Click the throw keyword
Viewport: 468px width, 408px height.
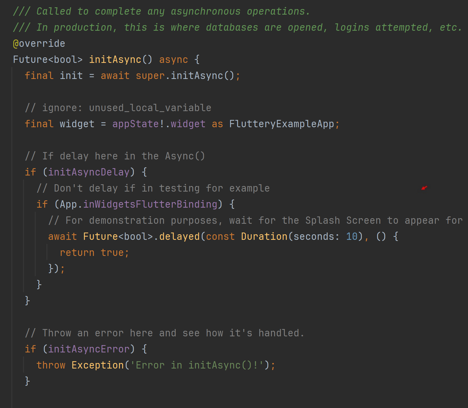(x=51, y=365)
